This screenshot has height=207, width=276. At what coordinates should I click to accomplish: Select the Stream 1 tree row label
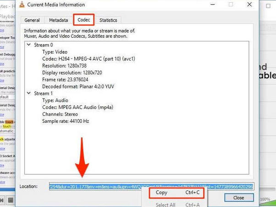(43, 93)
